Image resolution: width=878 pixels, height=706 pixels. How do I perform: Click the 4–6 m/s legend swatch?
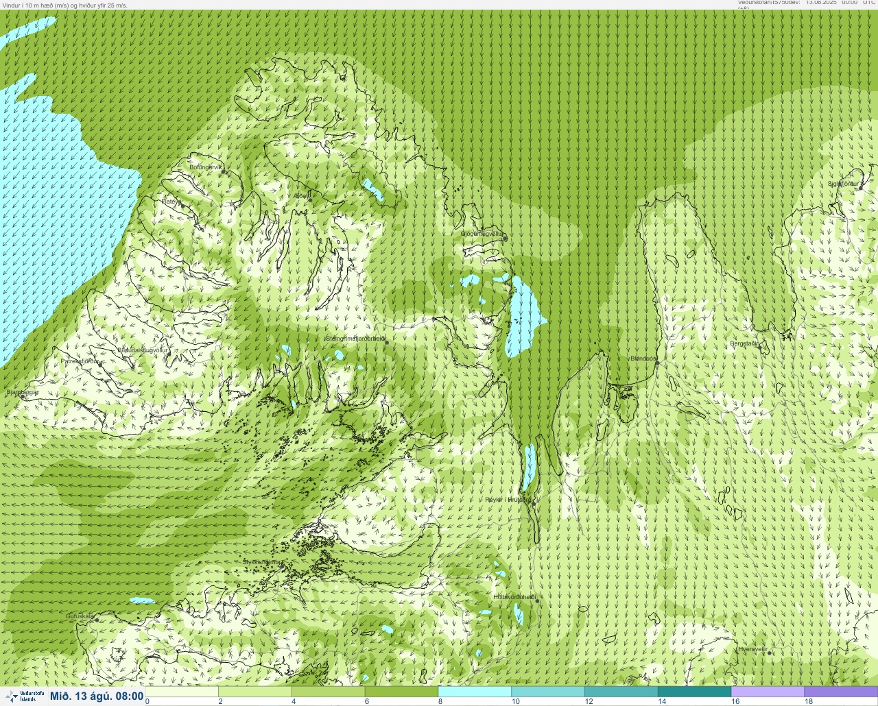[329, 692]
